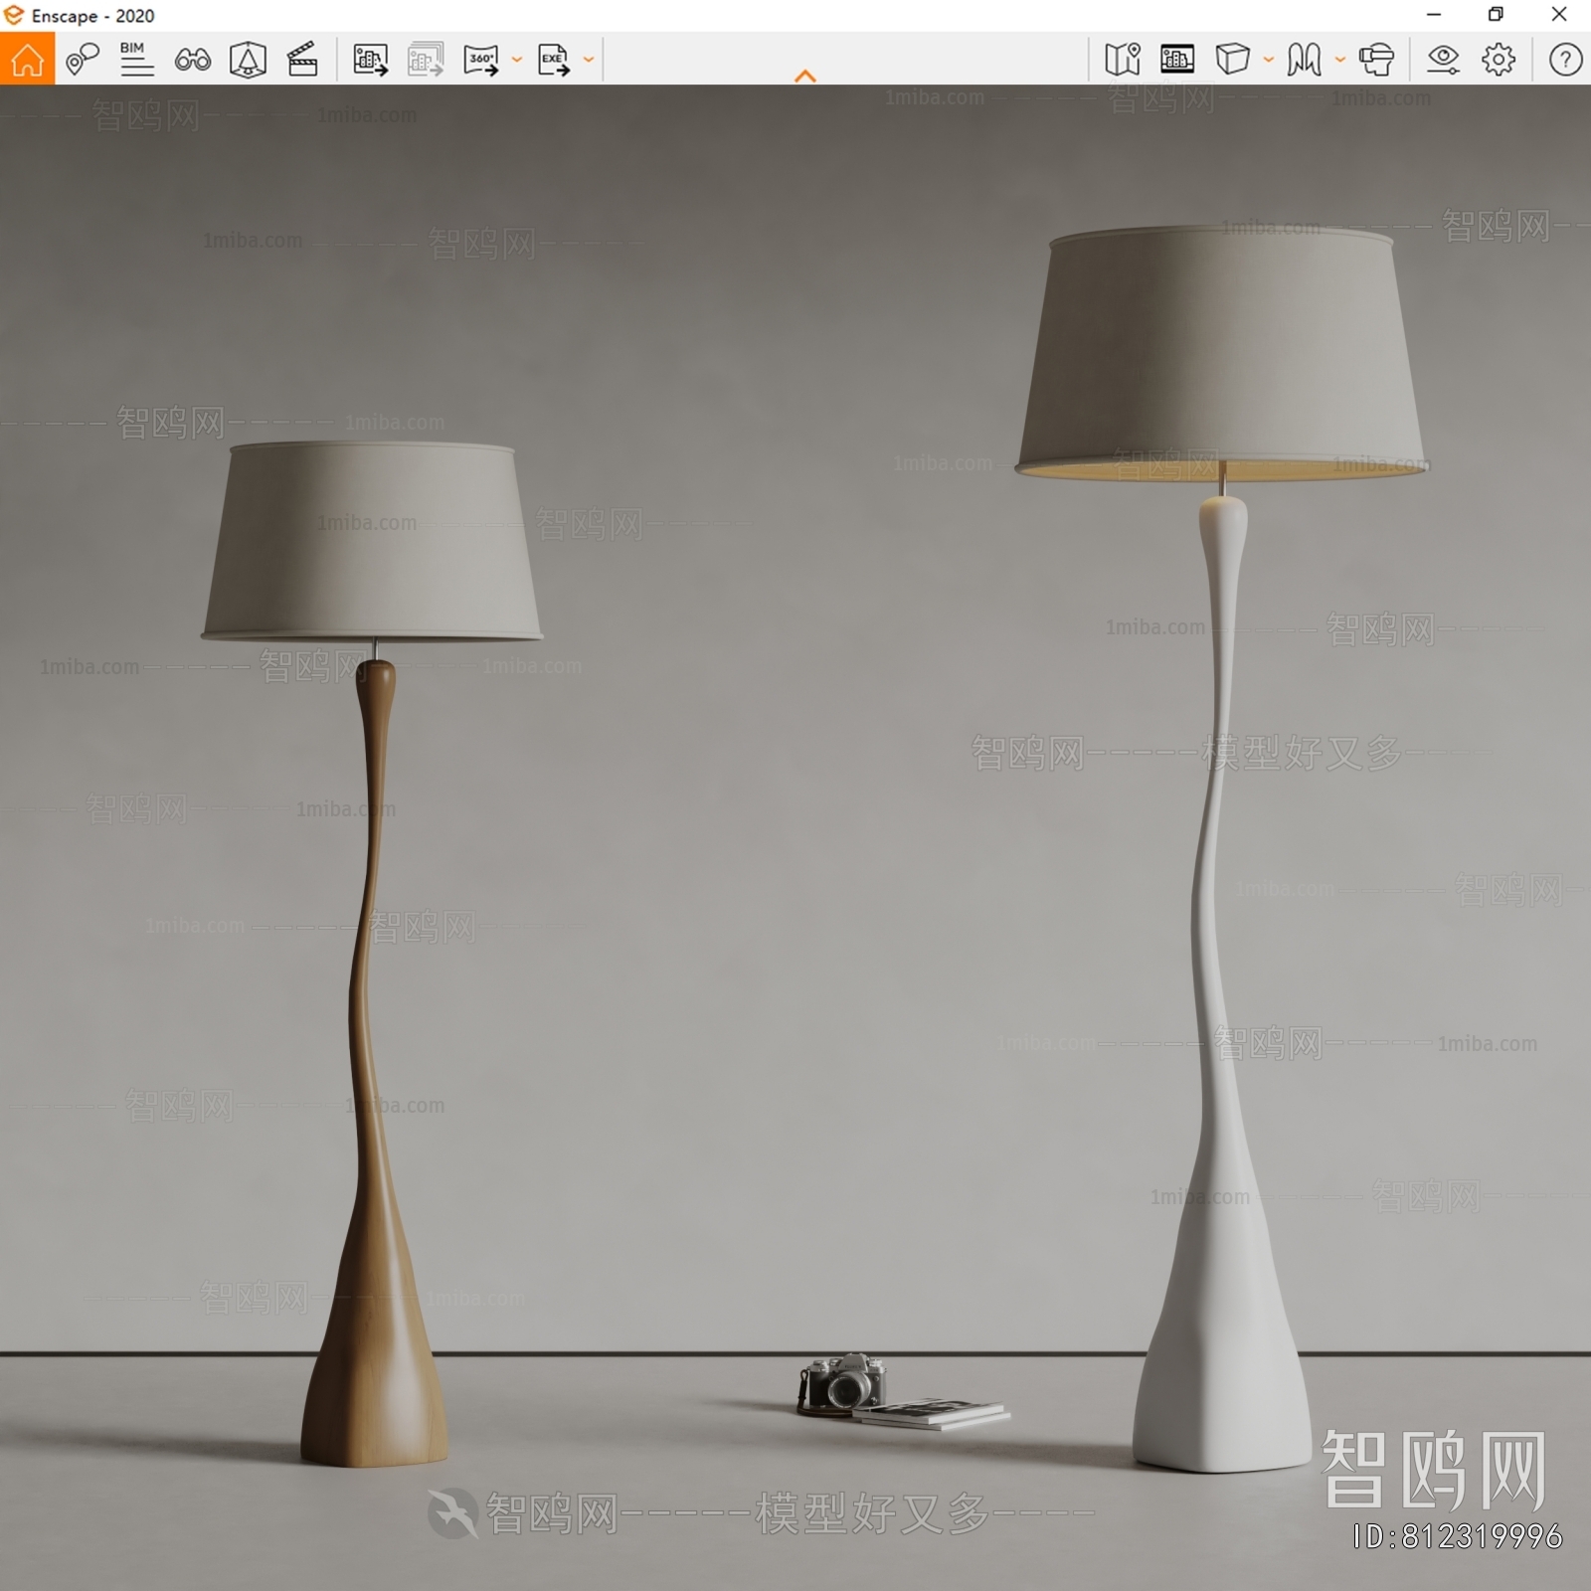The width and height of the screenshot is (1591, 1591).
Task: Toggle the safe frame building icon
Action: click(1177, 60)
